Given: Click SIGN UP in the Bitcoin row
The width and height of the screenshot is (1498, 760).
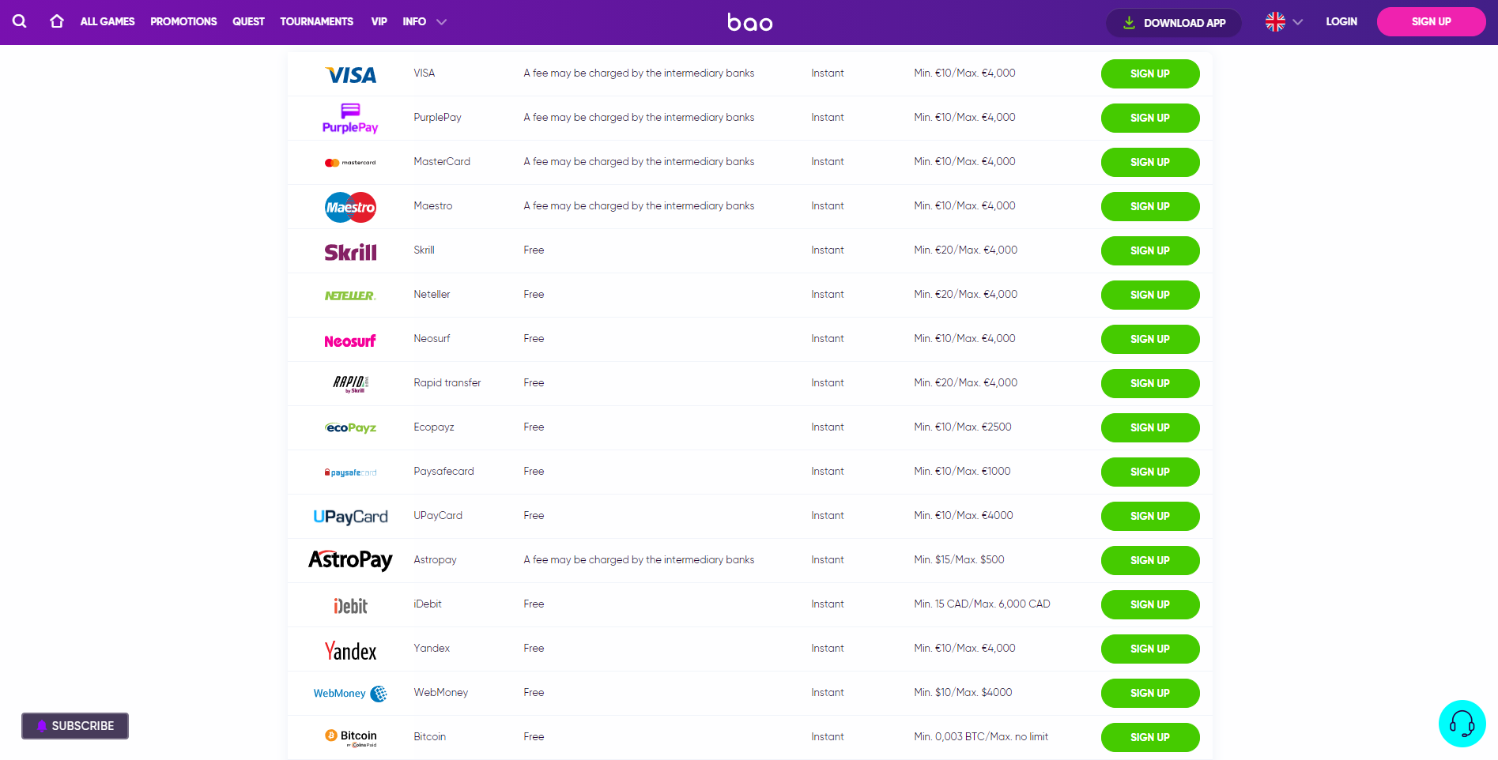Looking at the screenshot, I should click(x=1150, y=737).
